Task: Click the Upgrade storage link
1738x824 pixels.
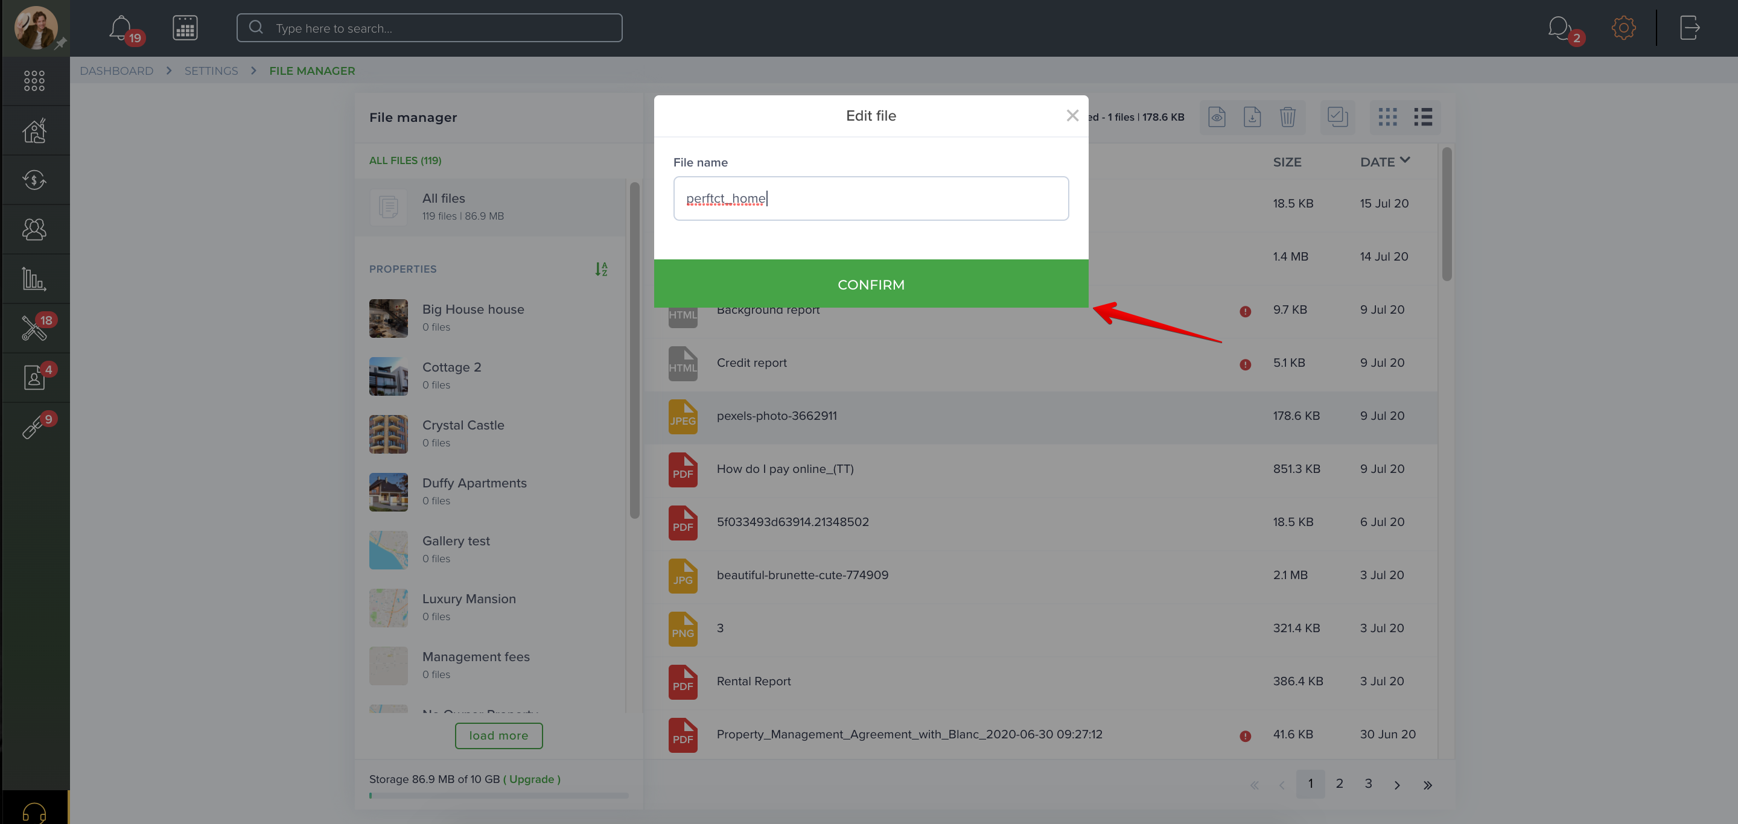Action: click(532, 779)
